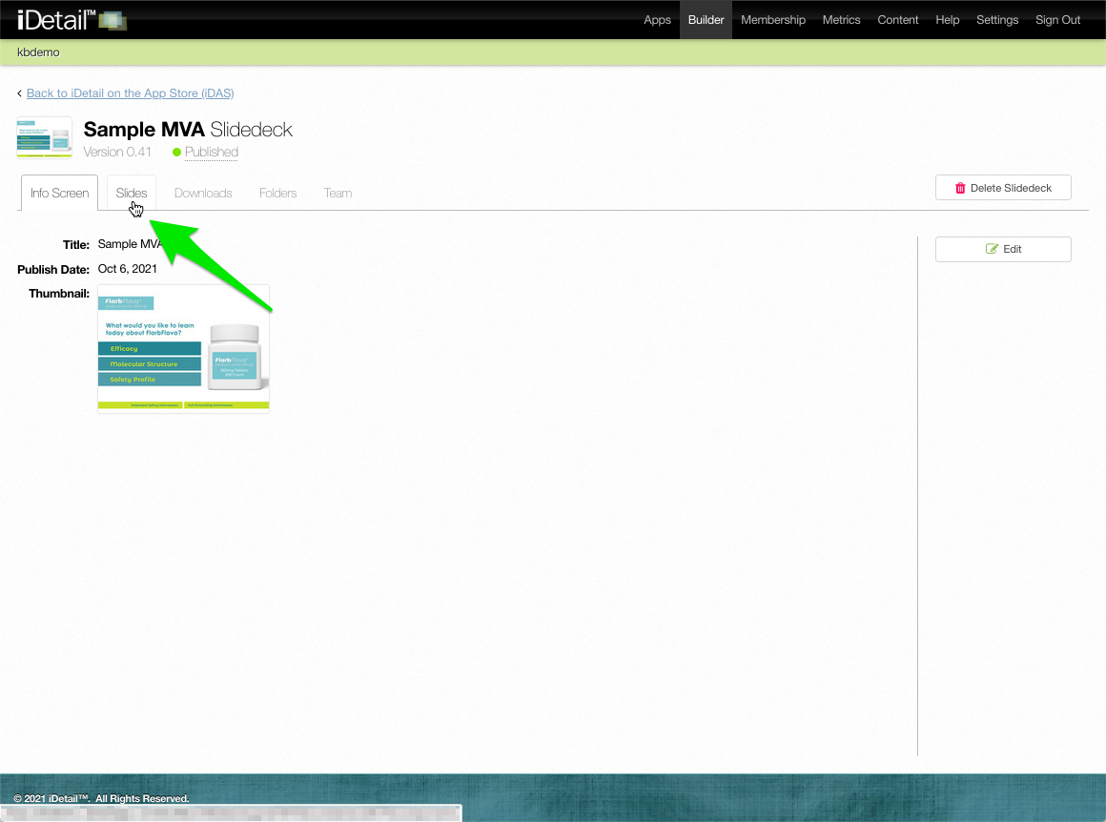The width and height of the screenshot is (1106, 822).
Task: Click the green Published status dot
Action: (x=177, y=152)
